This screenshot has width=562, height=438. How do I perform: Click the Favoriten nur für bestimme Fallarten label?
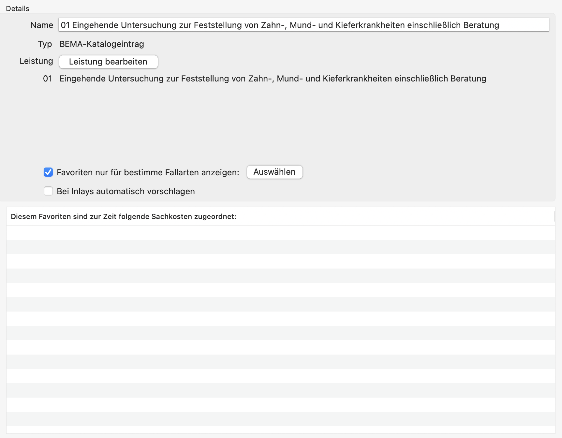click(148, 172)
